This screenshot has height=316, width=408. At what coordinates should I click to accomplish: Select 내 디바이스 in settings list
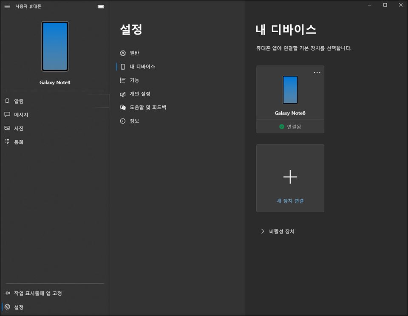[x=142, y=67]
